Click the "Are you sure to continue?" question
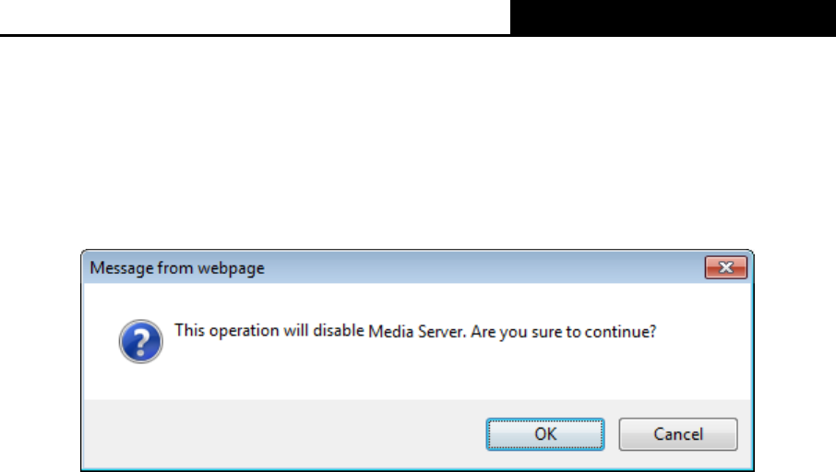The image size is (836, 472). click(564, 332)
